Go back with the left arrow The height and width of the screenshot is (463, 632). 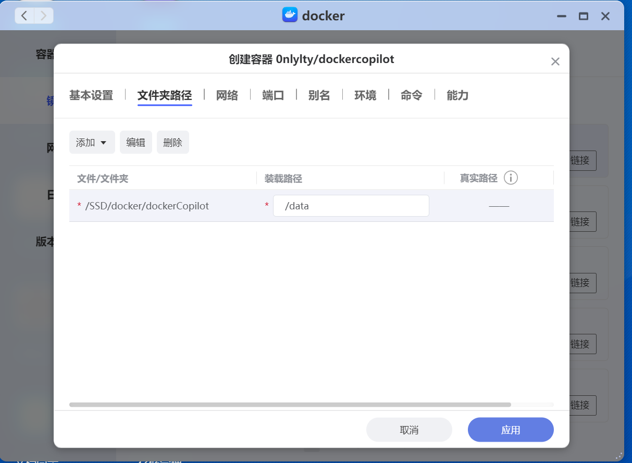click(24, 16)
